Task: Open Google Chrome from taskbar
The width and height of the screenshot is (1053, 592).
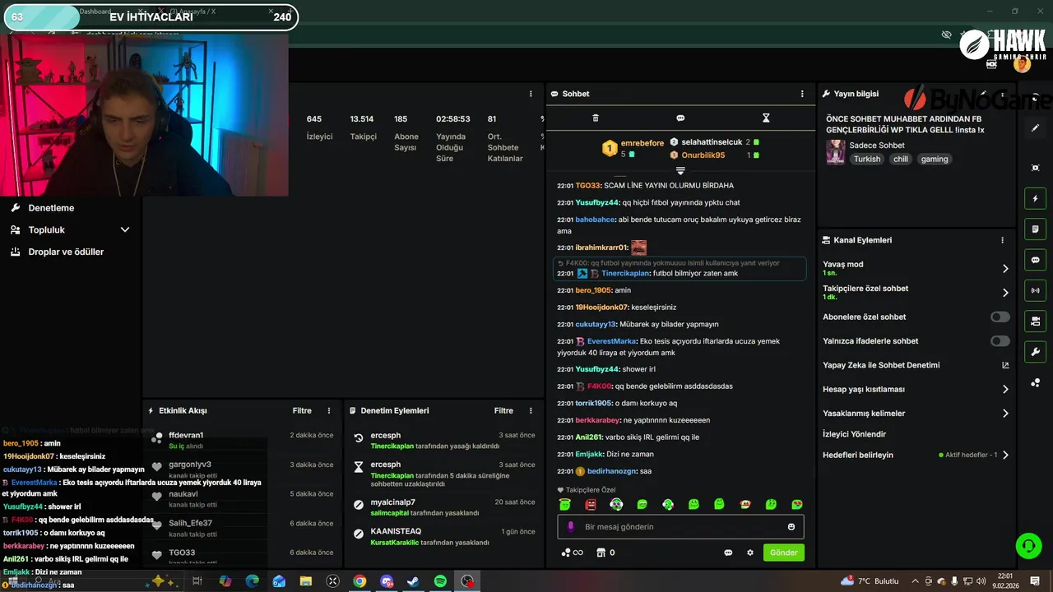Action: click(360, 581)
